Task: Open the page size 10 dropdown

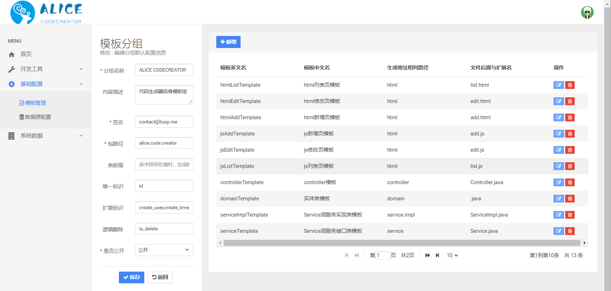Action: point(452,255)
